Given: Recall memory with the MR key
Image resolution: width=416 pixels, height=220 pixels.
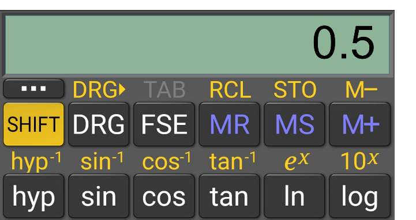Looking at the screenshot, I should pyautogui.click(x=229, y=124).
